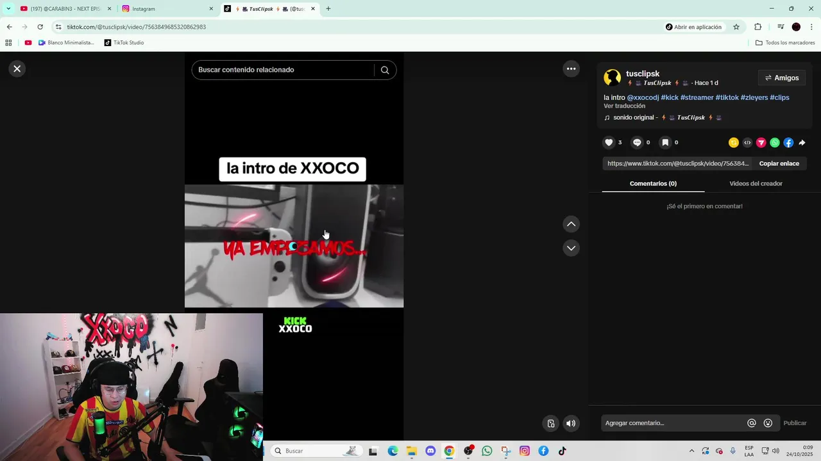
Task: Open Todos los marcadores folder
Action: pyautogui.click(x=785, y=43)
